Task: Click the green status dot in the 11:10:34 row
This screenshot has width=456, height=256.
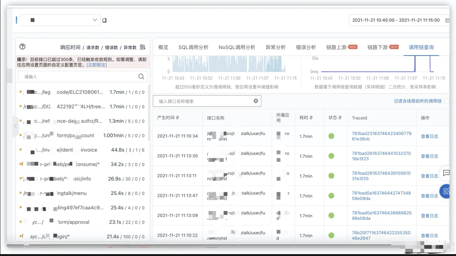Action: point(331,136)
